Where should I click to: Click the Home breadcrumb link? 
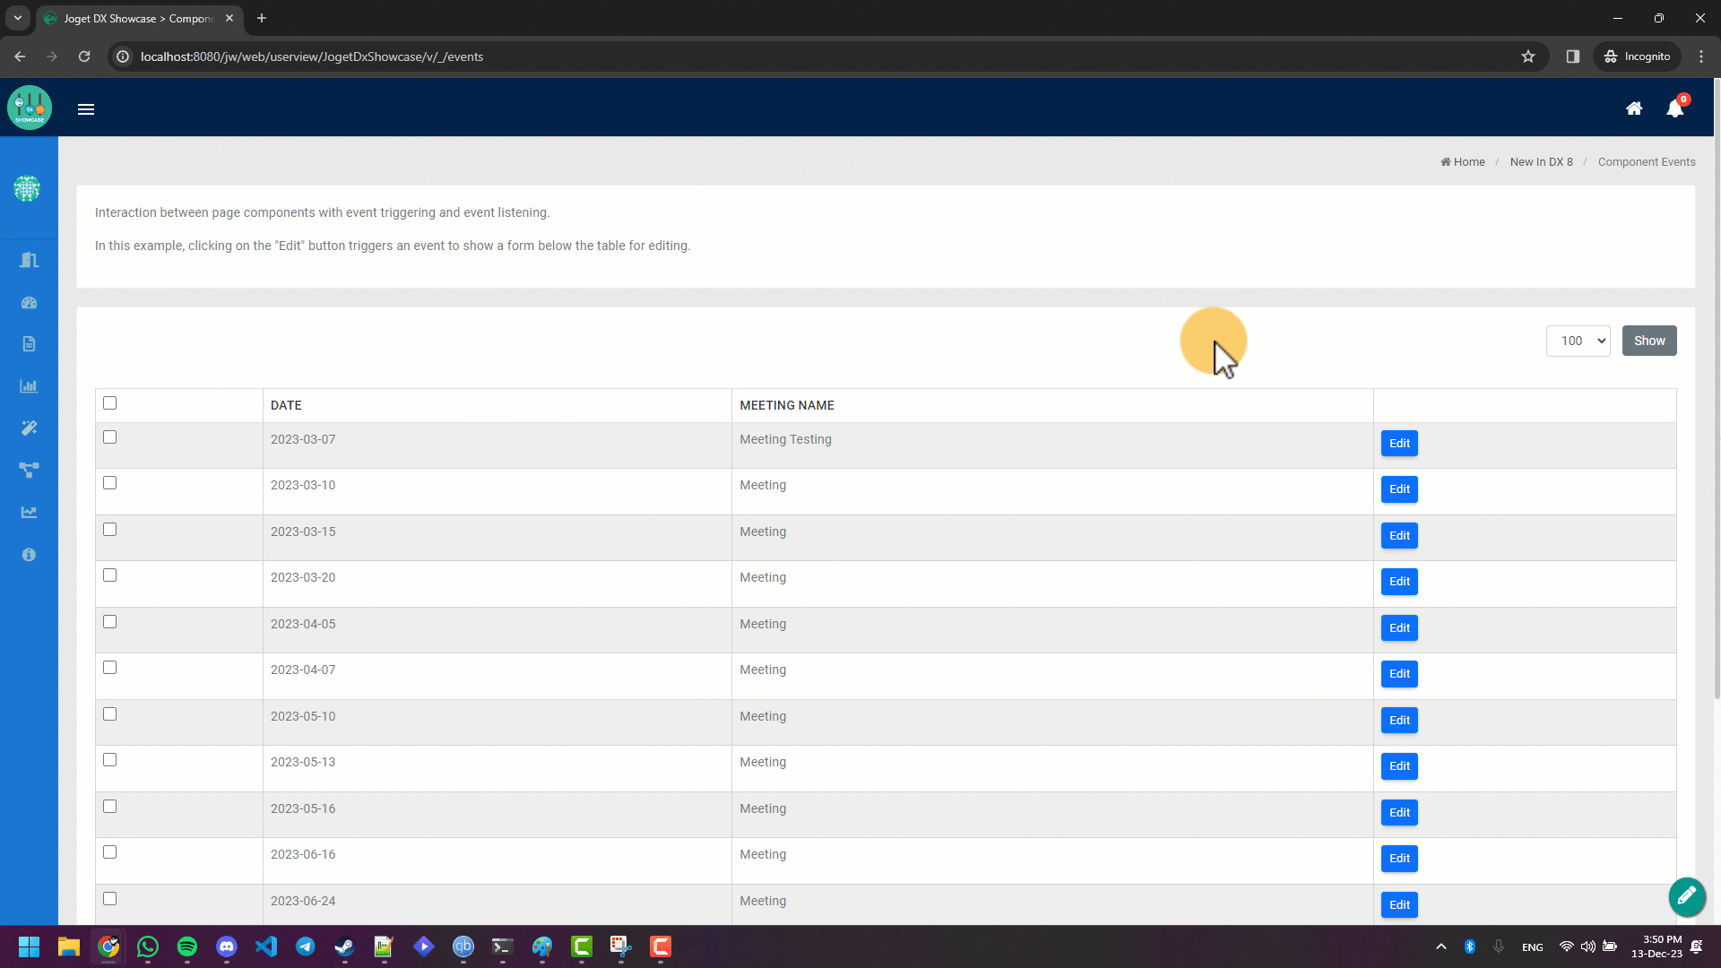point(1468,162)
